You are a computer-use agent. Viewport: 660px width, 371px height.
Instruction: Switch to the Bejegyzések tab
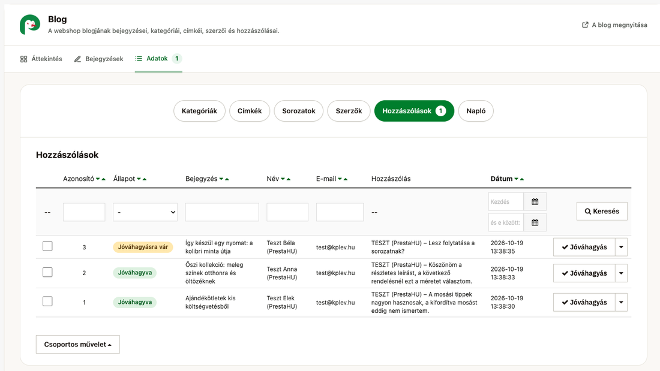point(99,59)
